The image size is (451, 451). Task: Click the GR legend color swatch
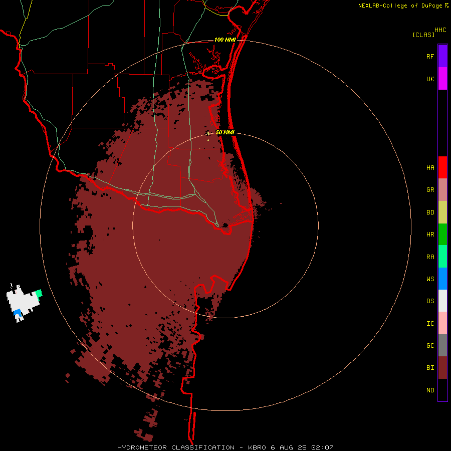[x=442, y=190]
